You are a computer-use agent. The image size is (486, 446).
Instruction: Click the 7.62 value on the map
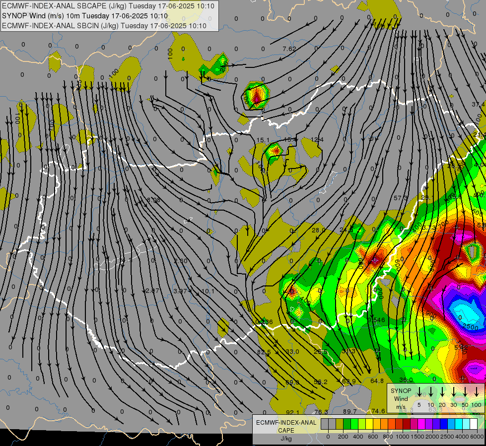[x=289, y=49]
